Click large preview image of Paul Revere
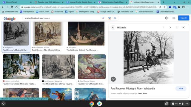The image size is (191, 107). 149,57
